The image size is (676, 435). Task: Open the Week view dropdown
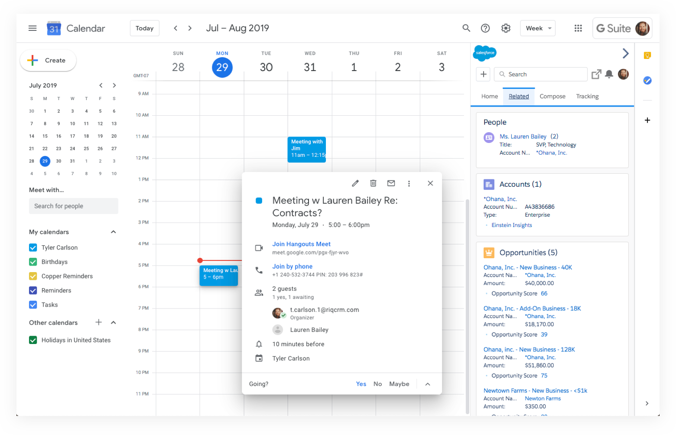point(538,28)
